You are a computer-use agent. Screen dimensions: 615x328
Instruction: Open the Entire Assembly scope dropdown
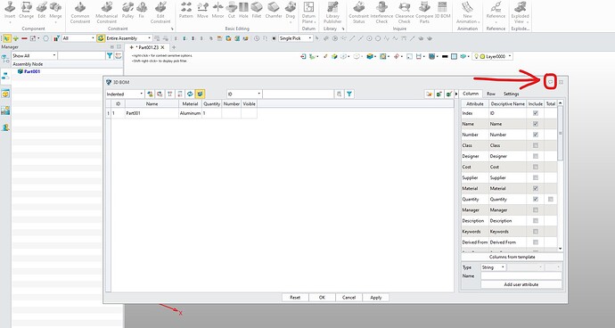click(128, 38)
